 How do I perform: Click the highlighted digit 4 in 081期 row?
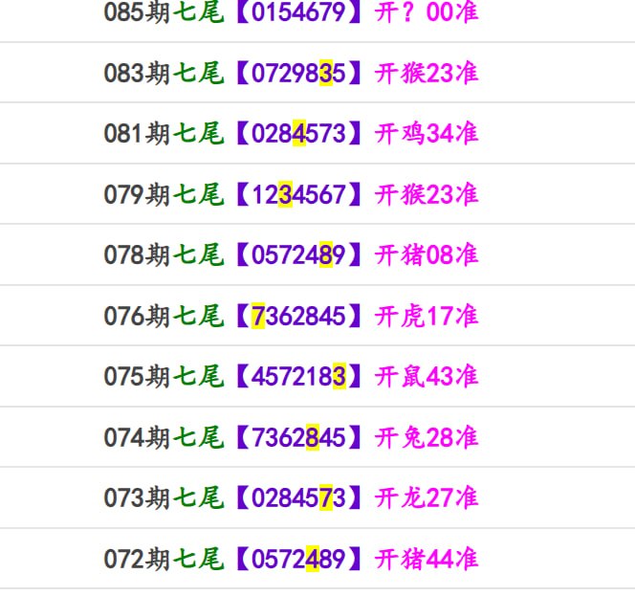tap(299, 133)
